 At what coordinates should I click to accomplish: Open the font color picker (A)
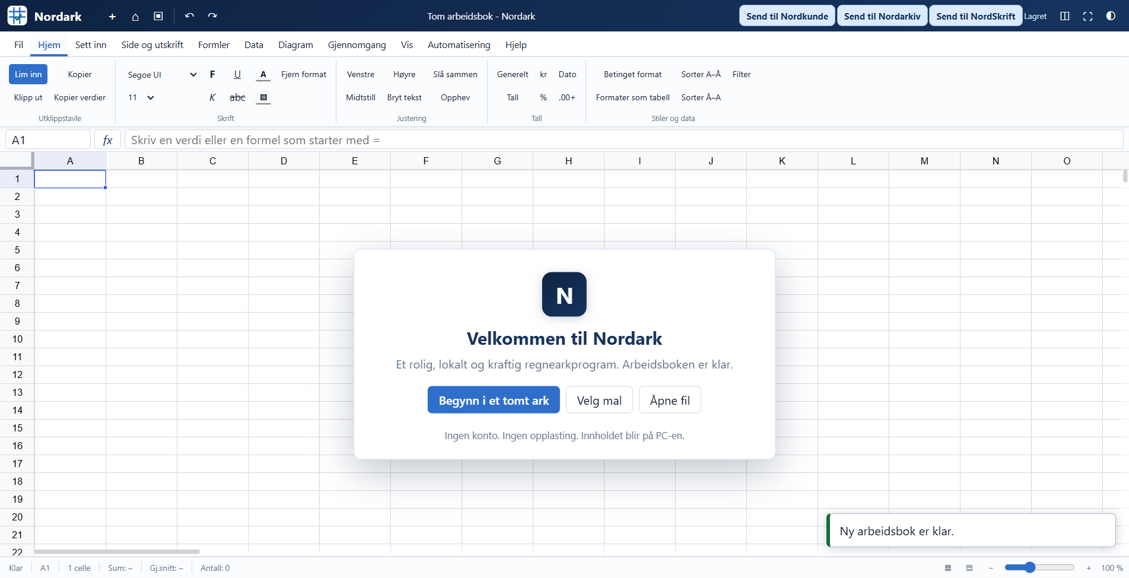[x=263, y=74]
